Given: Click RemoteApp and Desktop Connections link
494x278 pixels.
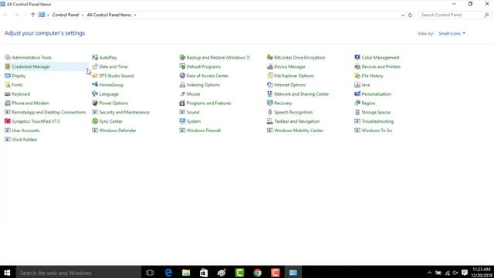Looking at the screenshot, I should pyautogui.click(x=49, y=112).
